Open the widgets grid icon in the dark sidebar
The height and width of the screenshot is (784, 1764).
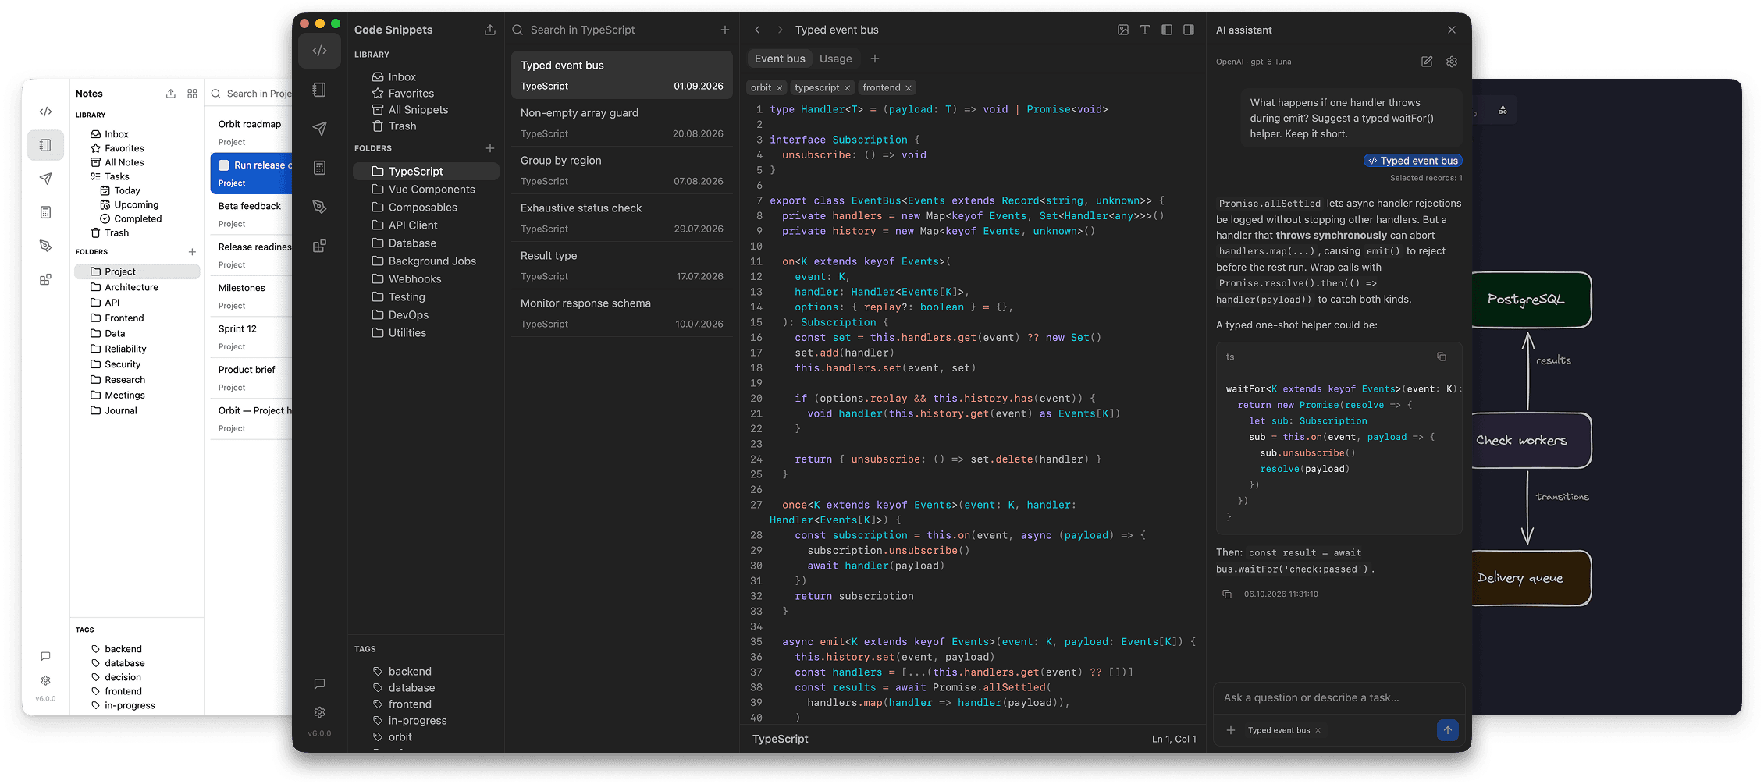click(319, 246)
